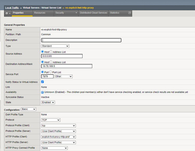Choose Port List radio under Service Port
Screen dimensions: 195x151
pos(51,72)
